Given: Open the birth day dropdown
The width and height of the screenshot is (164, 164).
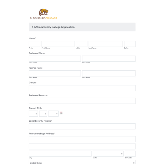Looking at the screenshot, I should (43, 114).
